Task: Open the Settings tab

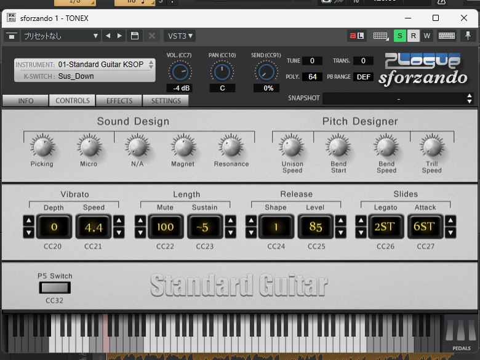Action: point(166,101)
